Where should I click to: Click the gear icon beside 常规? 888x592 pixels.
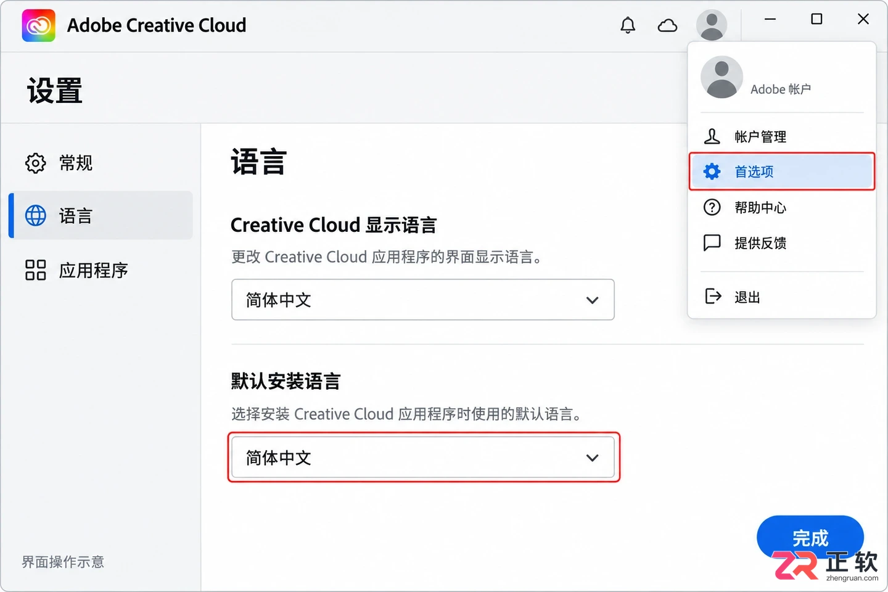(35, 163)
